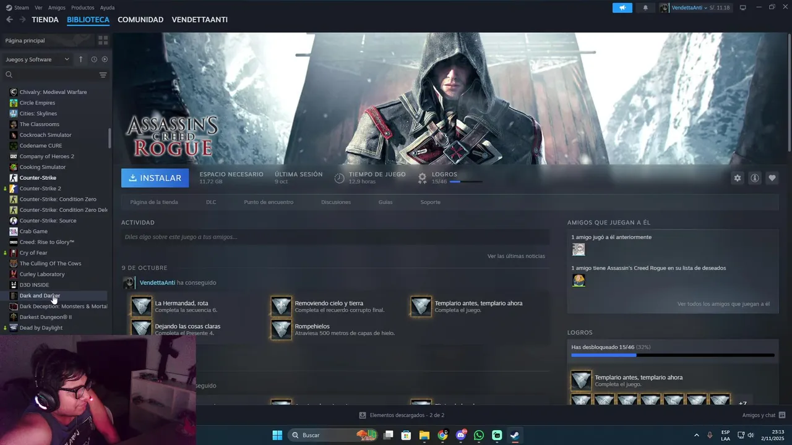The image size is (792, 445).
Task: Open the Windows Start button
Action: click(x=277, y=435)
